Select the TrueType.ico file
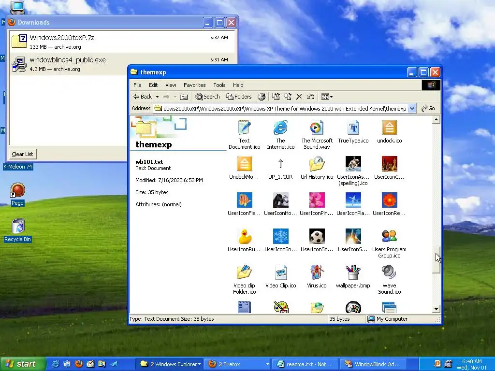Image resolution: width=495 pixels, height=371 pixels. point(353,131)
